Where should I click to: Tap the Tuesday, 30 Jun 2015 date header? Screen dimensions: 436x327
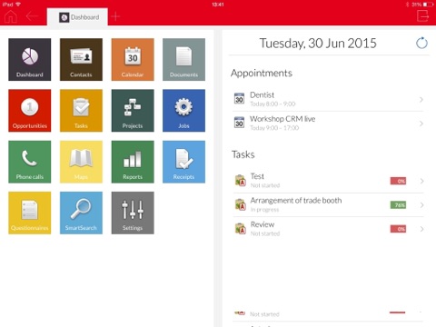click(318, 44)
